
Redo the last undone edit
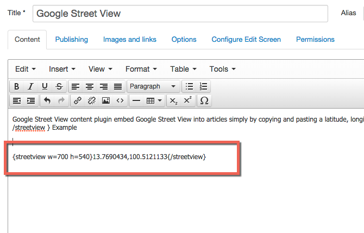pos(61,100)
